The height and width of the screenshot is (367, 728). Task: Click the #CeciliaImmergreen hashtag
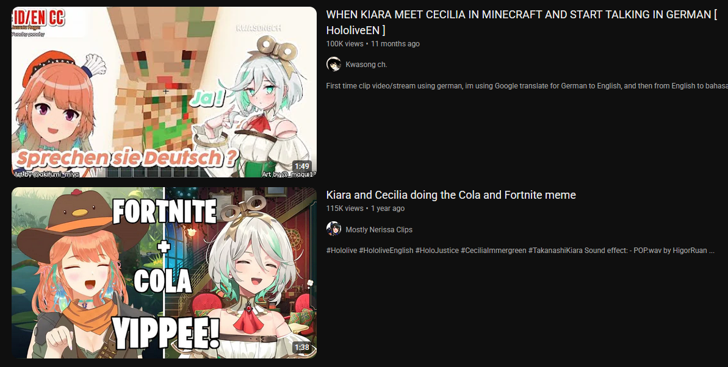point(494,251)
